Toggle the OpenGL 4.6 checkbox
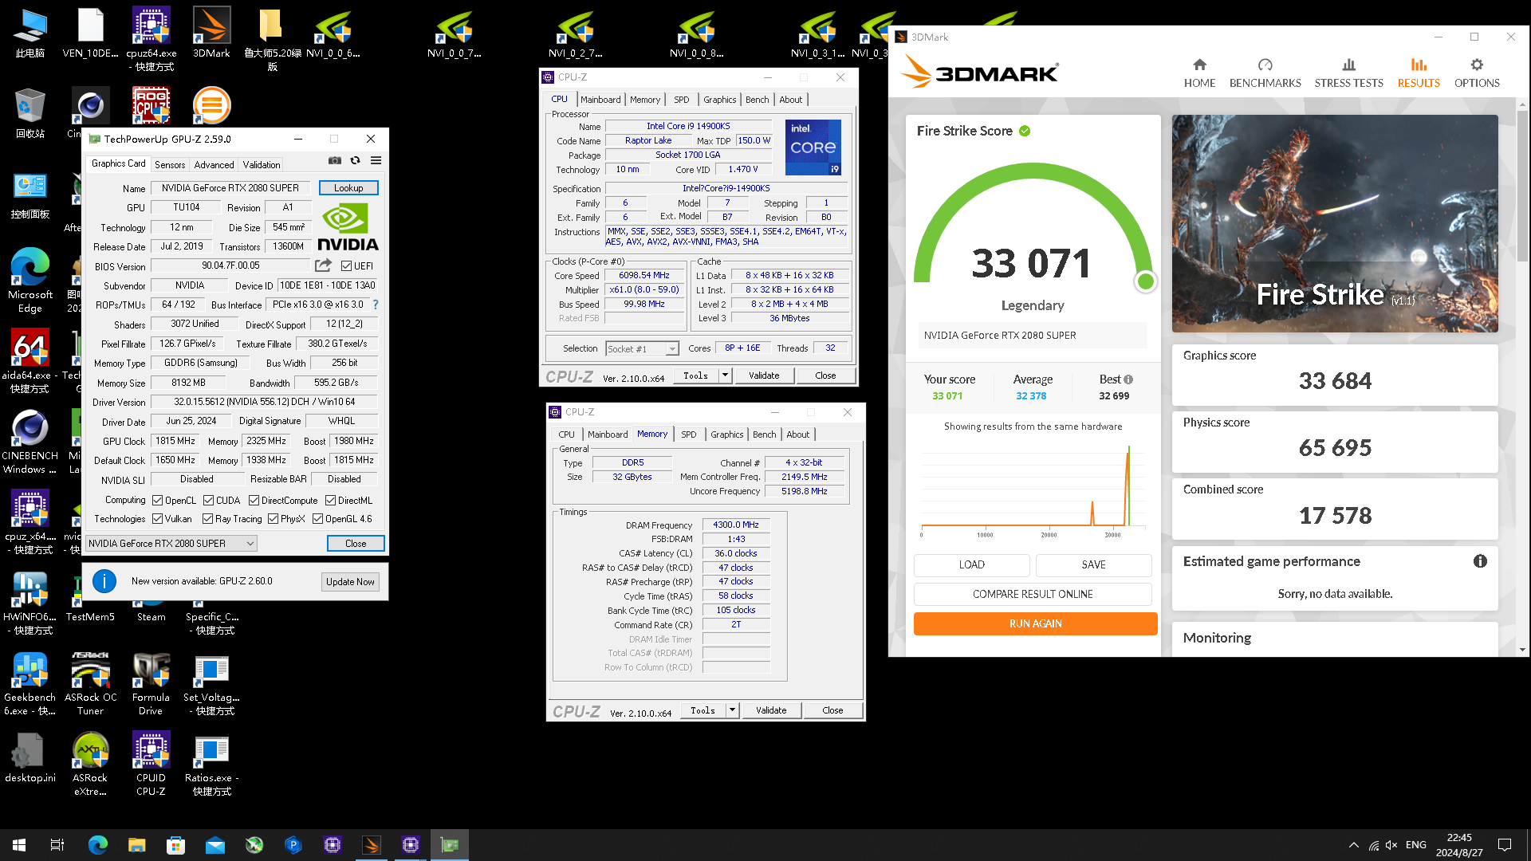The image size is (1531, 861). click(x=317, y=519)
